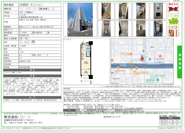Screen dimensions: 185x133
Task: Click the 手数料 fee table header
Action: click(170, 118)
